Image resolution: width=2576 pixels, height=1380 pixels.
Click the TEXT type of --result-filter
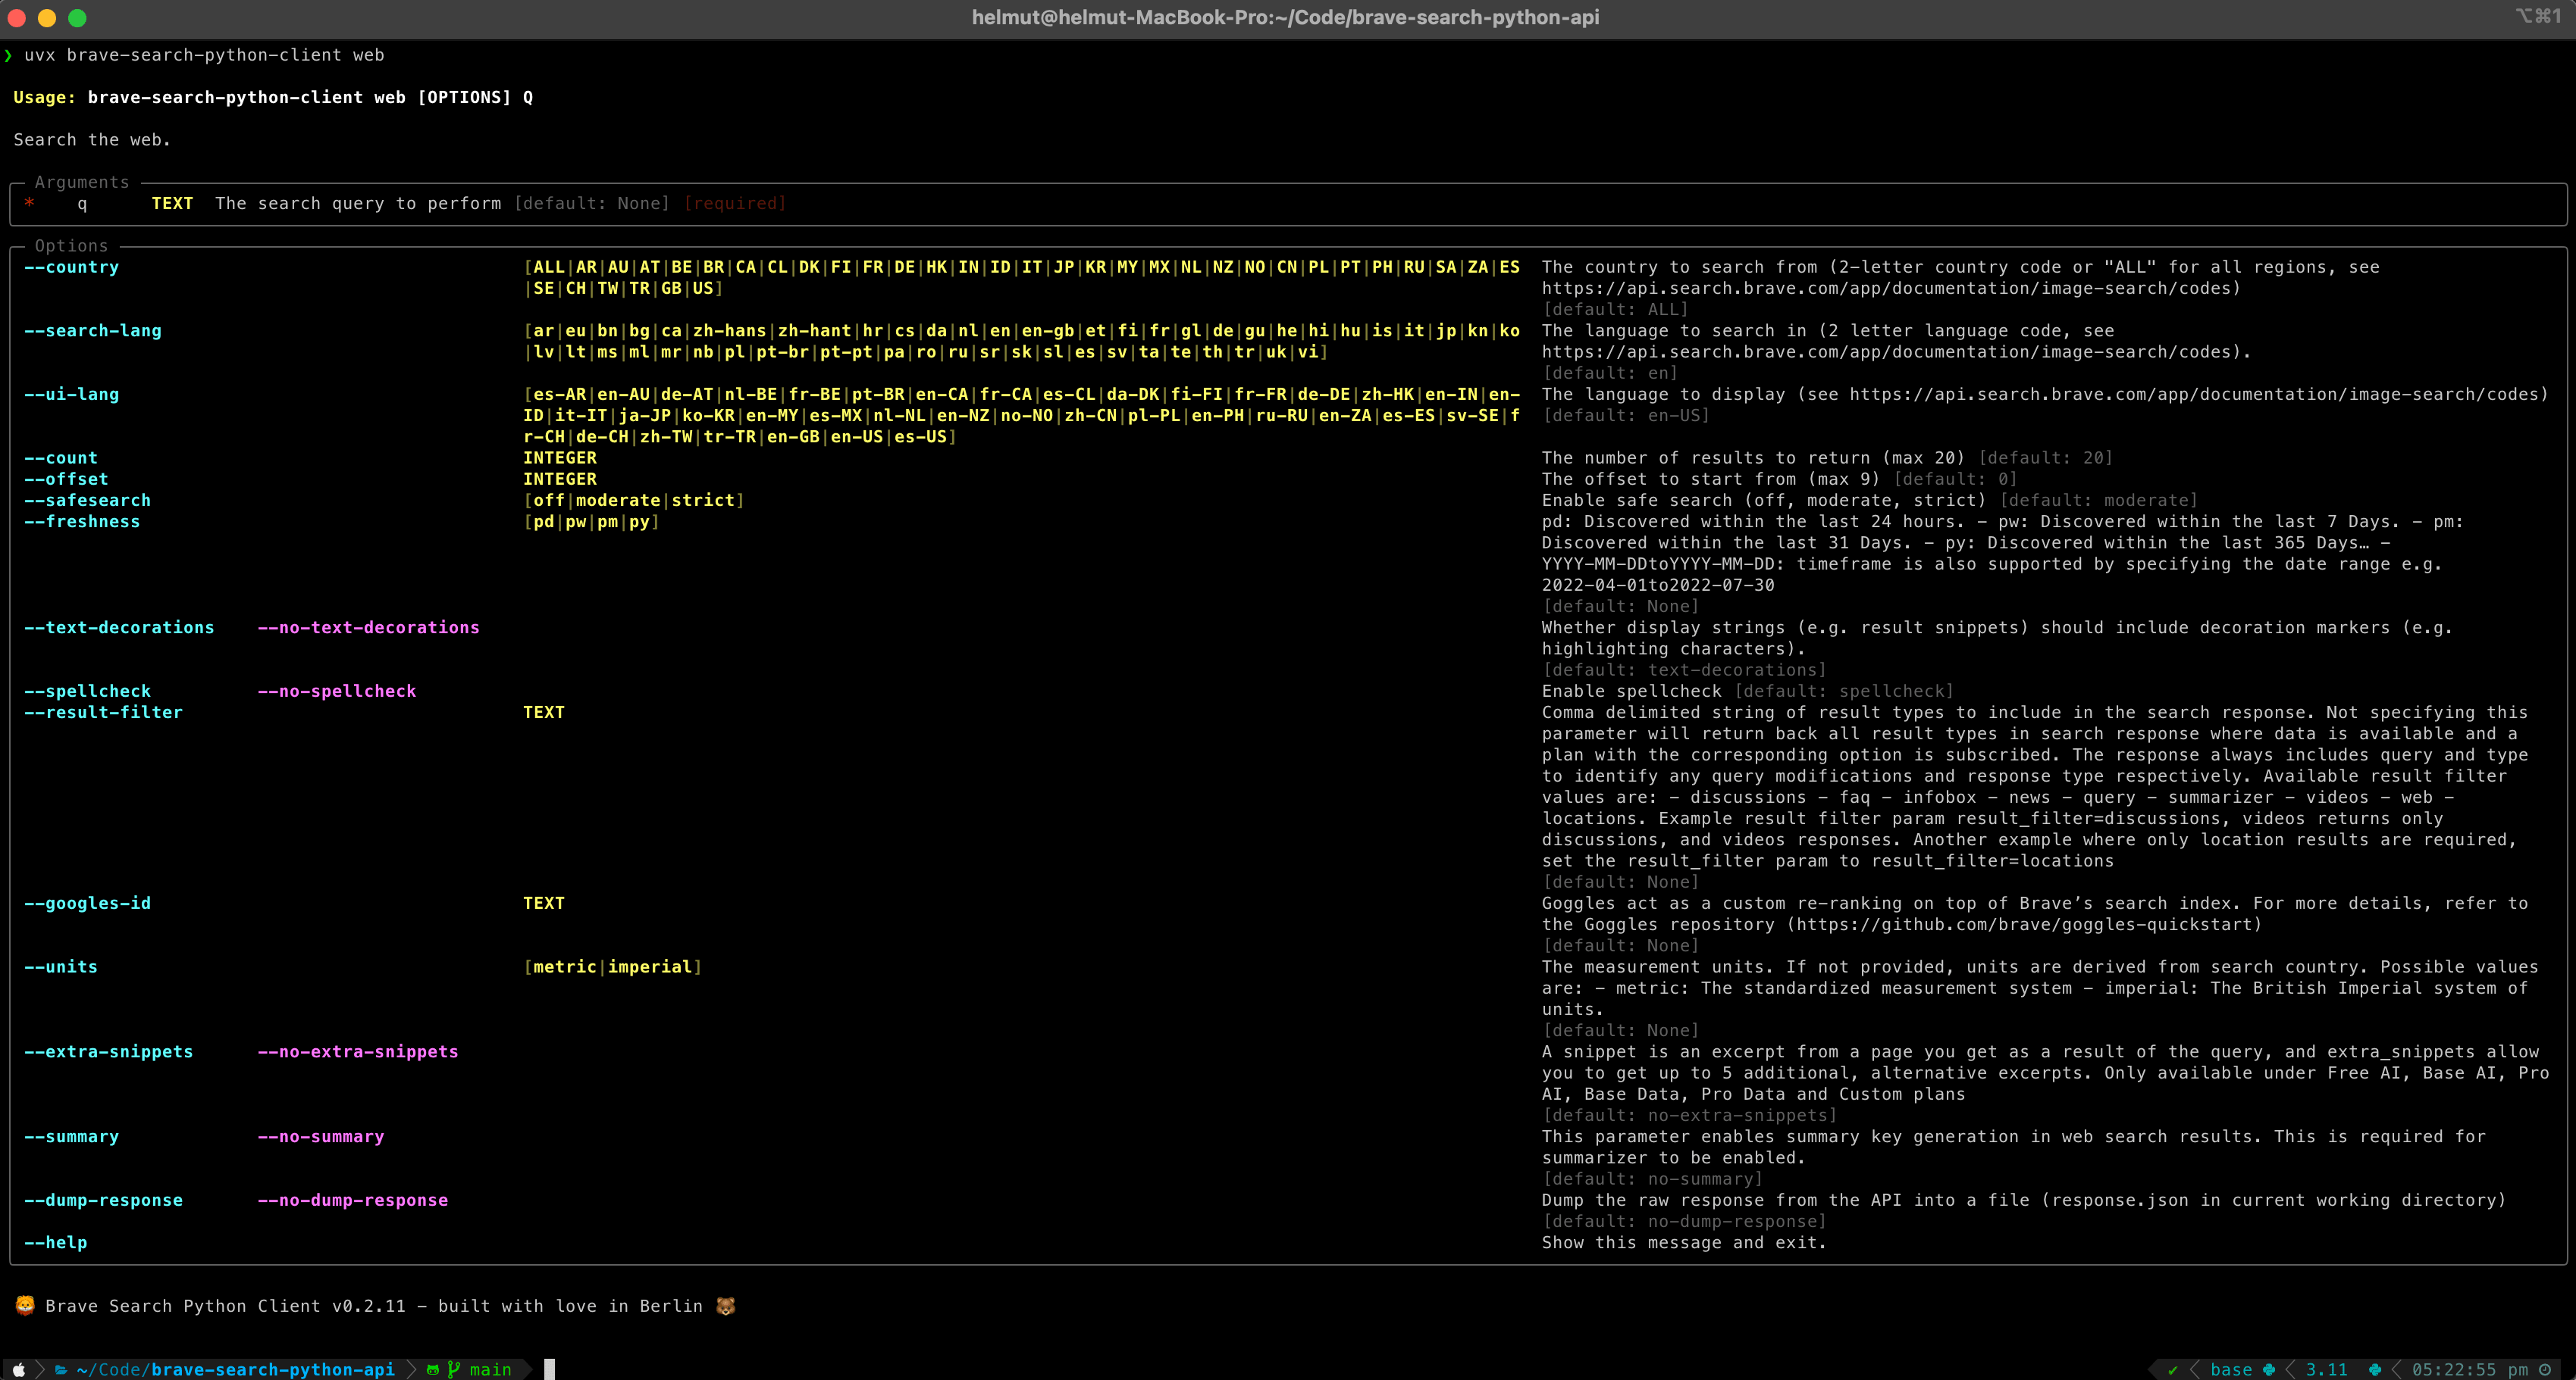[x=544, y=713]
